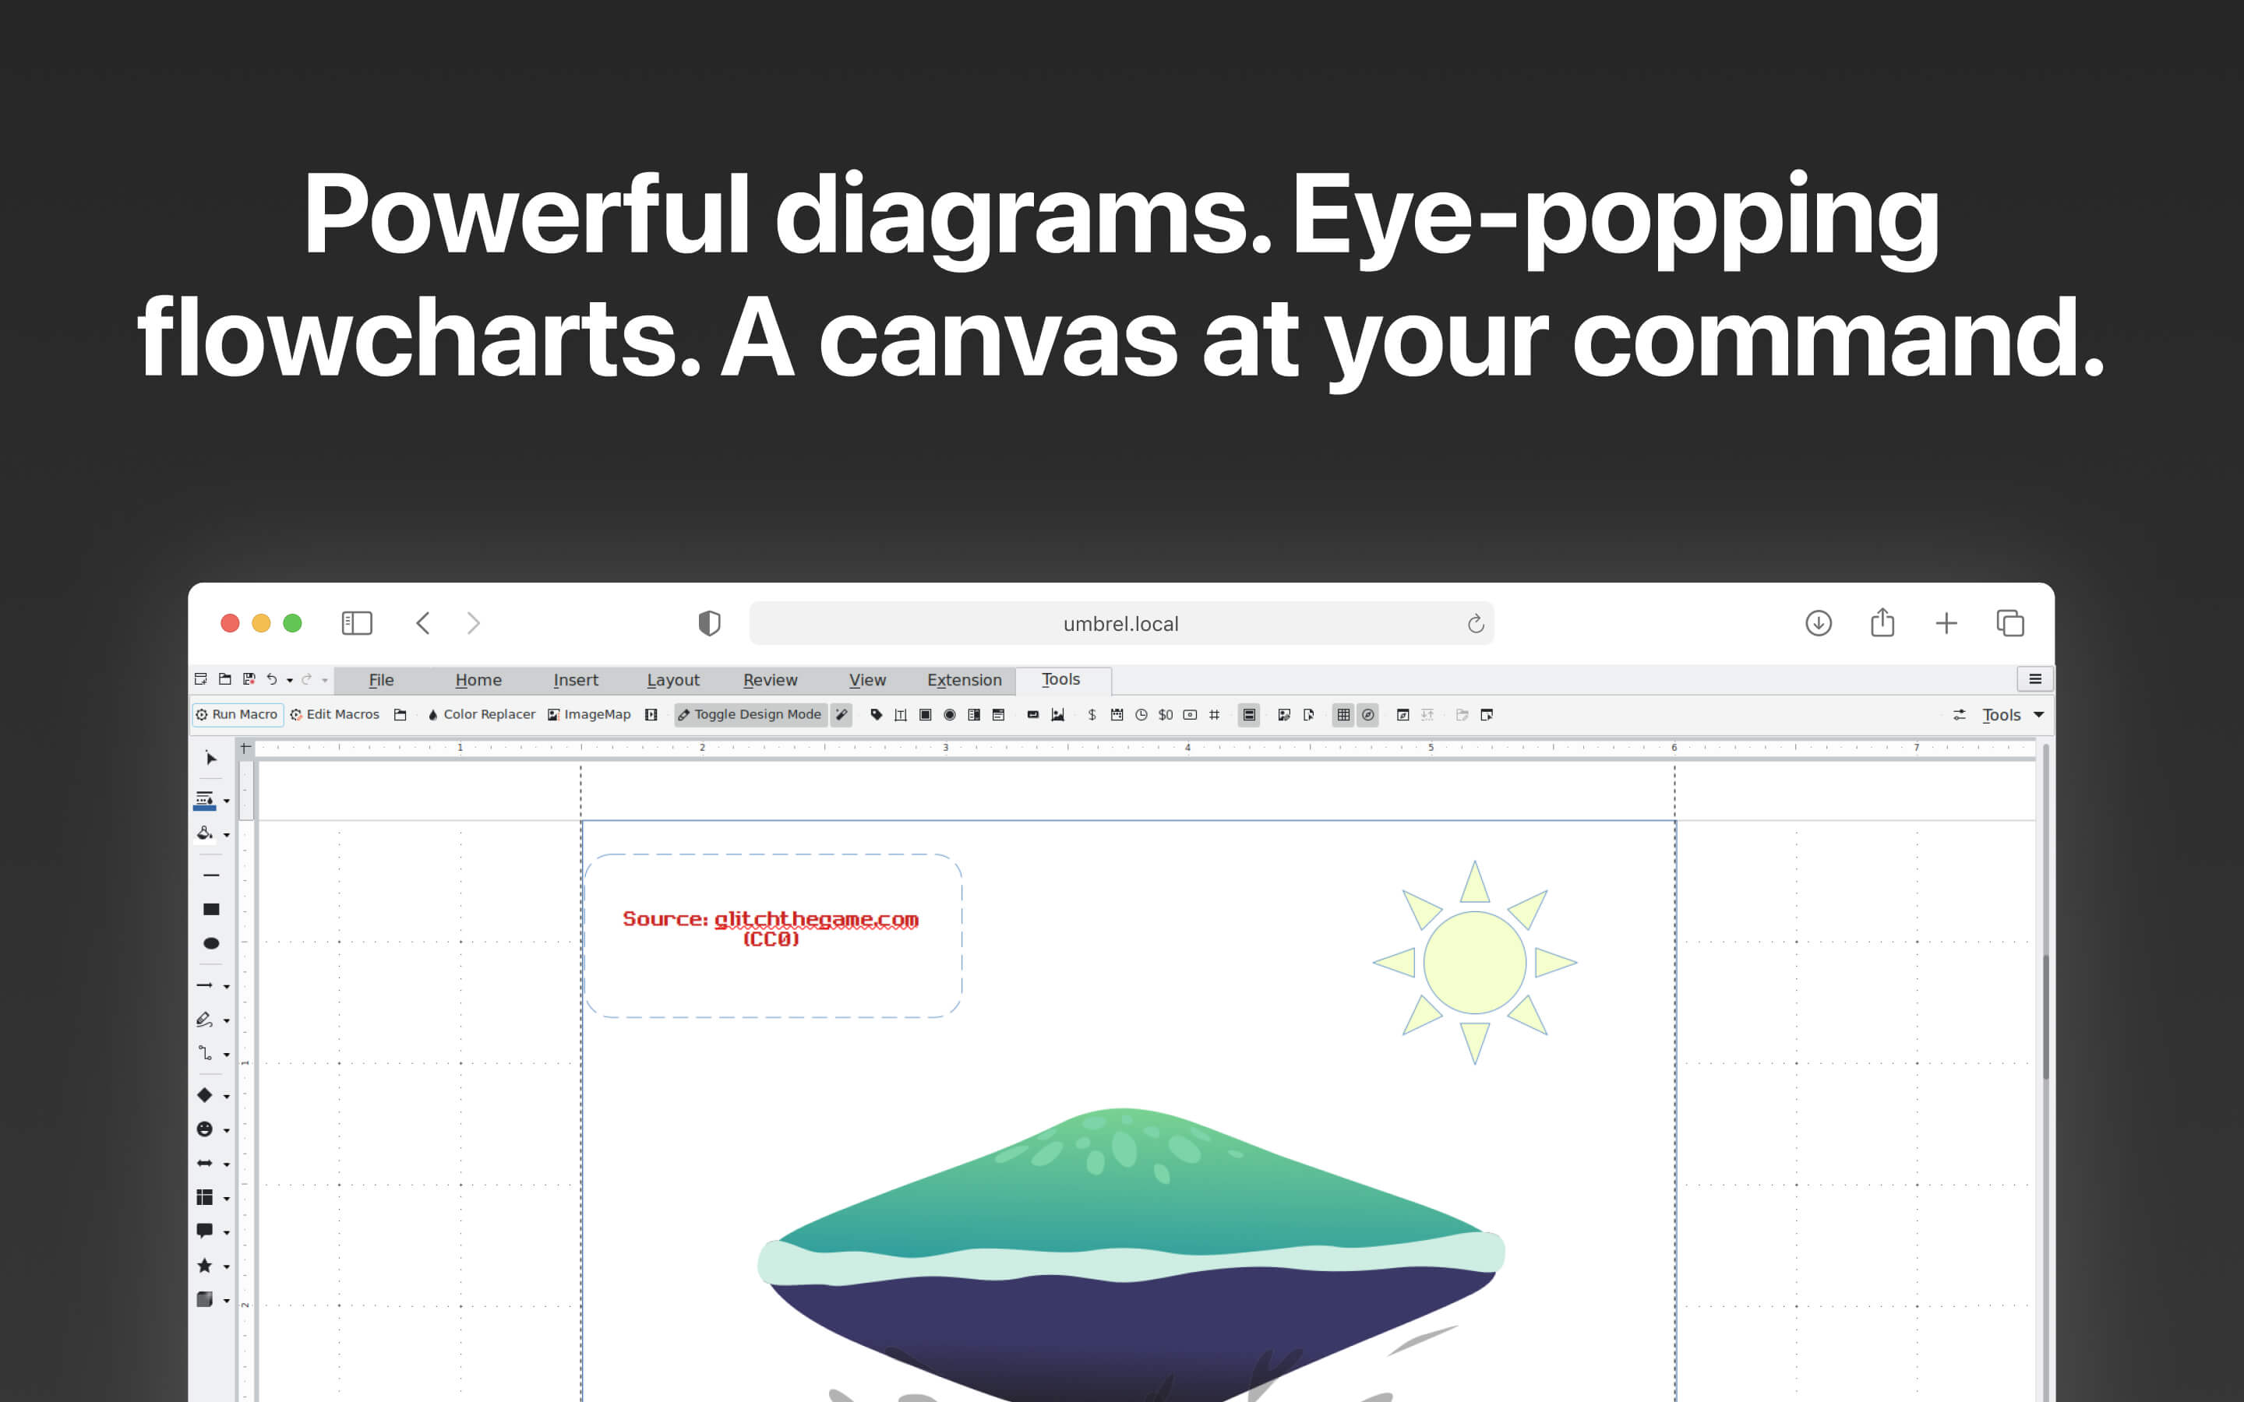Pick the Insert Line tool
The width and height of the screenshot is (2244, 1402).
[211, 875]
